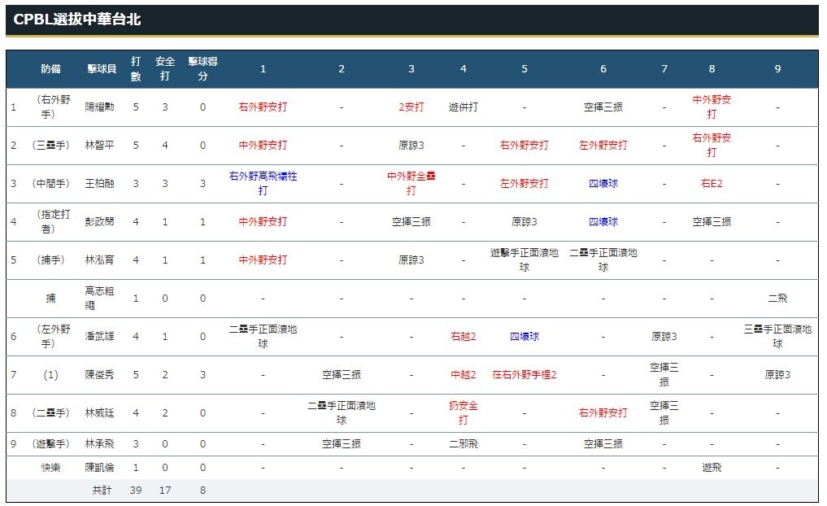827x506 pixels.
Task: Click '四壞球' in 彭政閔's row
Action: tap(603, 221)
